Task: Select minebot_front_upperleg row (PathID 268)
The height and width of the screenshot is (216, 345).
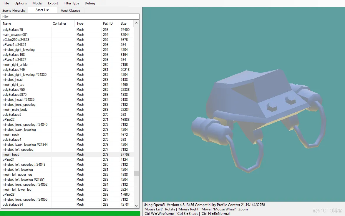Action: click(67, 105)
